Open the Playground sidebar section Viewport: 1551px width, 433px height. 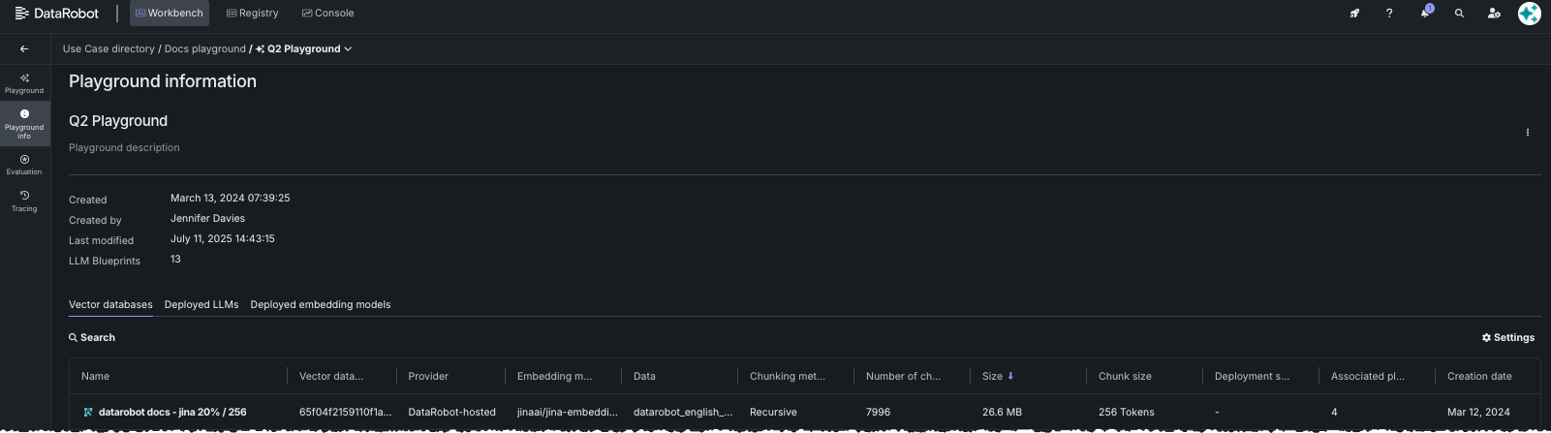coord(24,83)
